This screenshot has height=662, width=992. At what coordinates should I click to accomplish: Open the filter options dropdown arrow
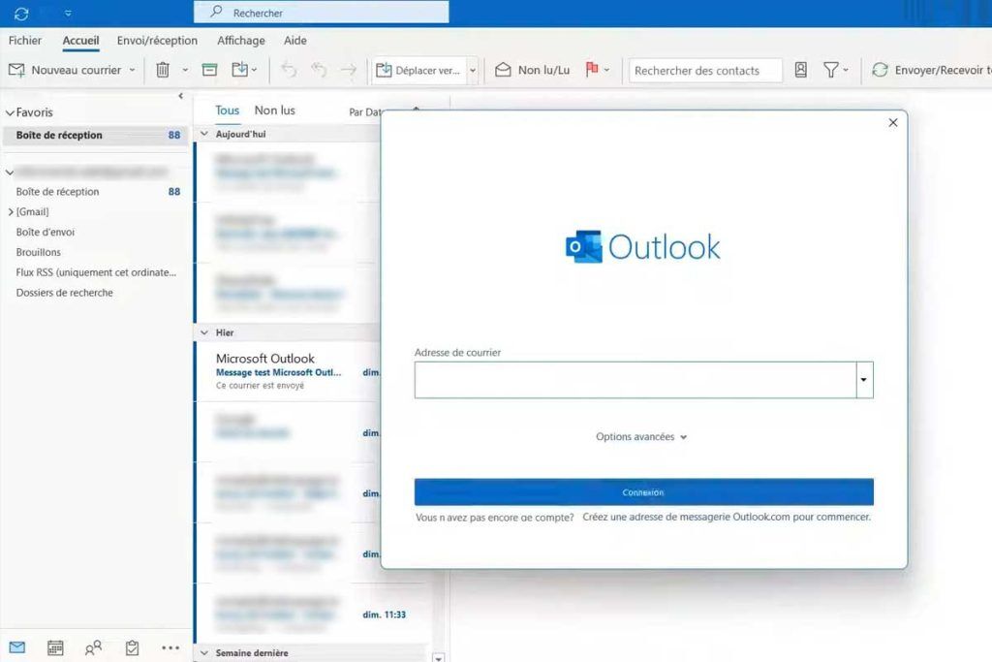(x=845, y=70)
